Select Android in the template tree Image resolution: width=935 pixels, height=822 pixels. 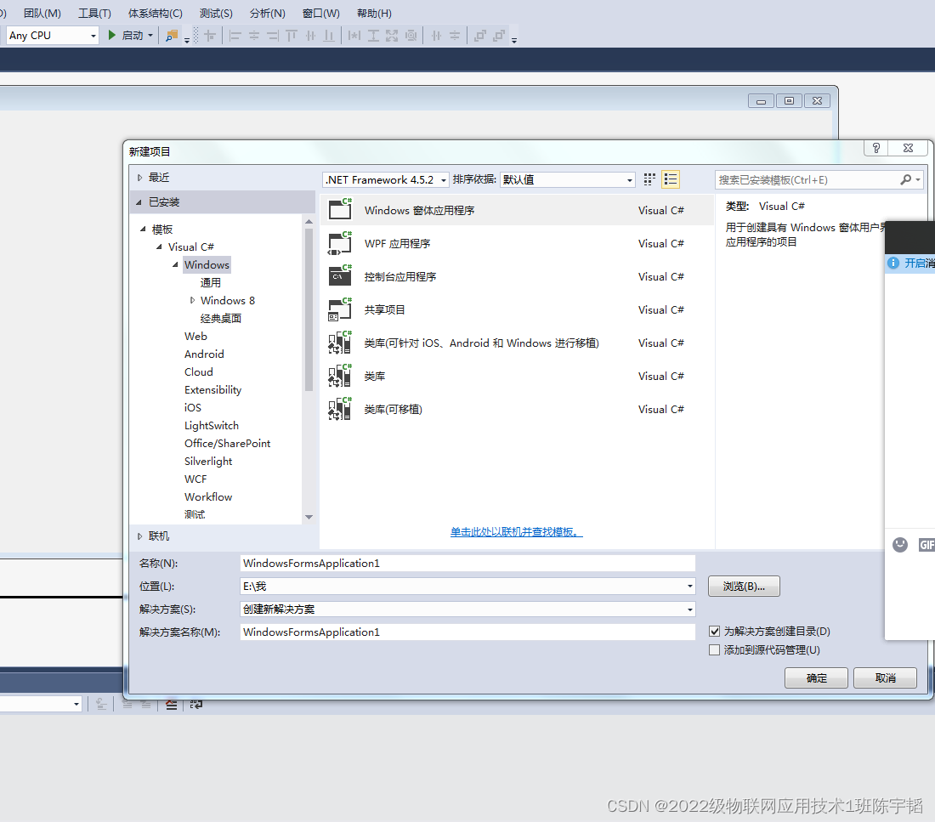click(204, 354)
